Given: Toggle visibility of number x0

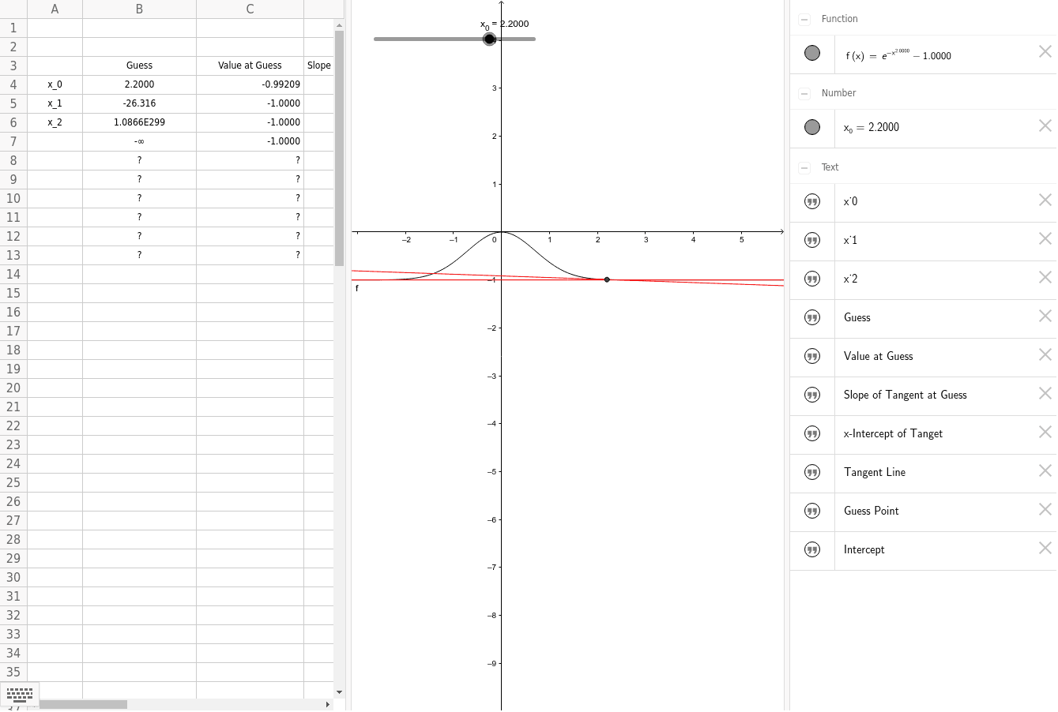Looking at the screenshot, I should click(x=811, y=127).
